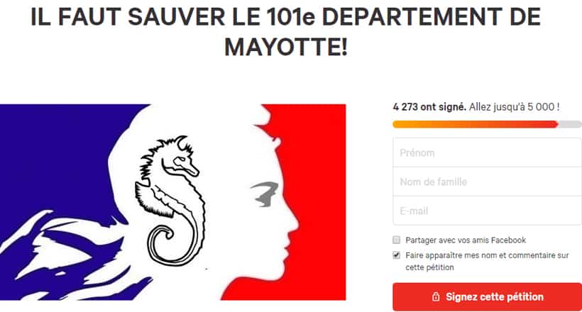Click into the E-mail field
Screen dimensions: 582x312
487,211
